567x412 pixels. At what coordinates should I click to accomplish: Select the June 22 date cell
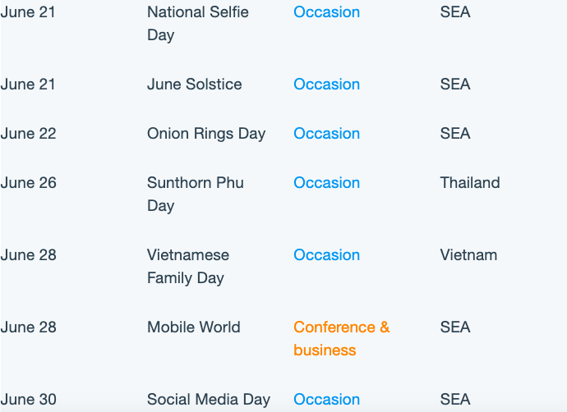click(x=28, y=134)
